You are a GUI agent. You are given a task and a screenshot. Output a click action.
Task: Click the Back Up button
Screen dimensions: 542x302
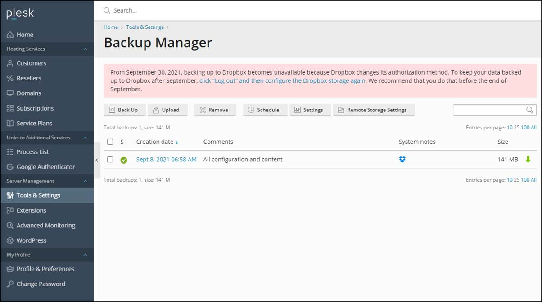point(125,110)
